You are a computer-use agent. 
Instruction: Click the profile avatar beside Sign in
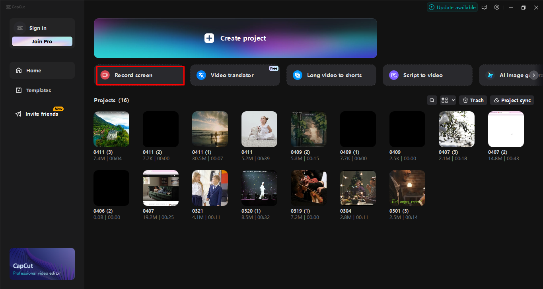click(x=20, y=28)
